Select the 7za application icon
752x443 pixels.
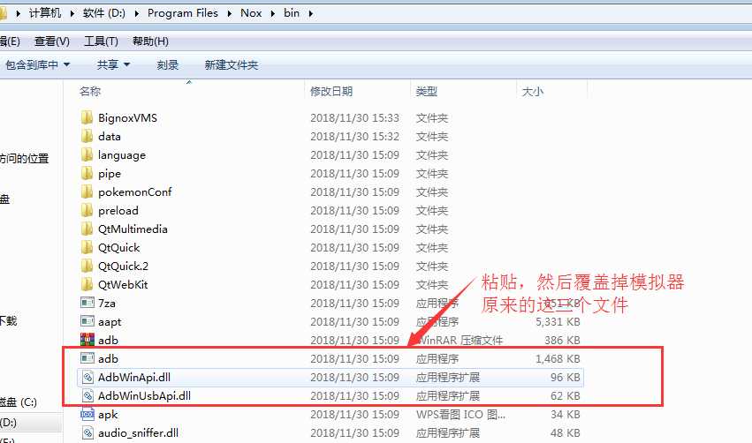pos(87,303)
